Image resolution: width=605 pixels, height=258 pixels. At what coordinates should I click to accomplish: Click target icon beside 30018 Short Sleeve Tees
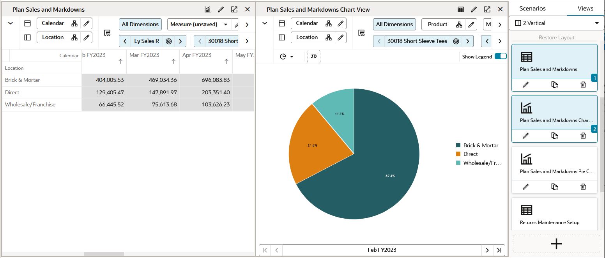click(456, 41)
